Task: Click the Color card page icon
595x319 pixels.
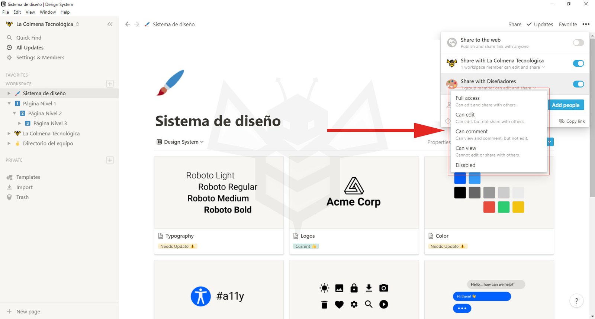Action: tap(431, 236)
